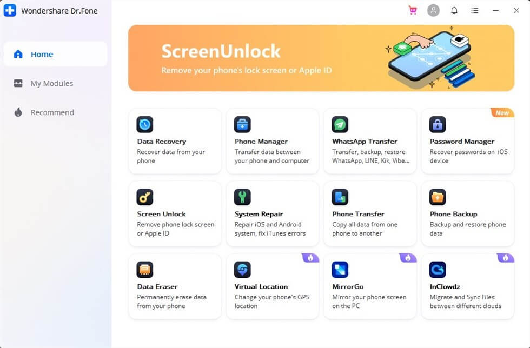This screenshot has height=348, width=530.
Task: Switch to the My Modules tab
Action: 51,83
